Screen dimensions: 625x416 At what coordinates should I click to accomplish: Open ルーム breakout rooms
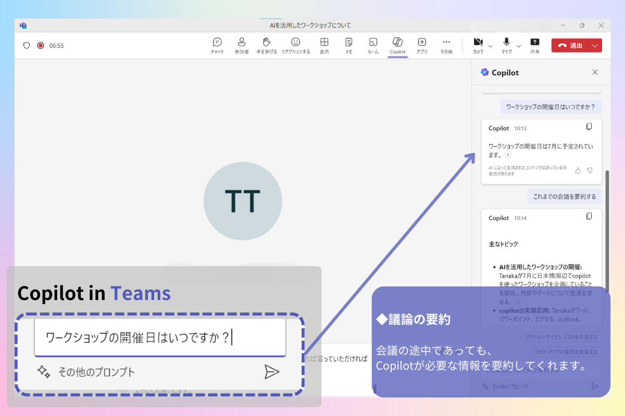click(x=373, y=46)
